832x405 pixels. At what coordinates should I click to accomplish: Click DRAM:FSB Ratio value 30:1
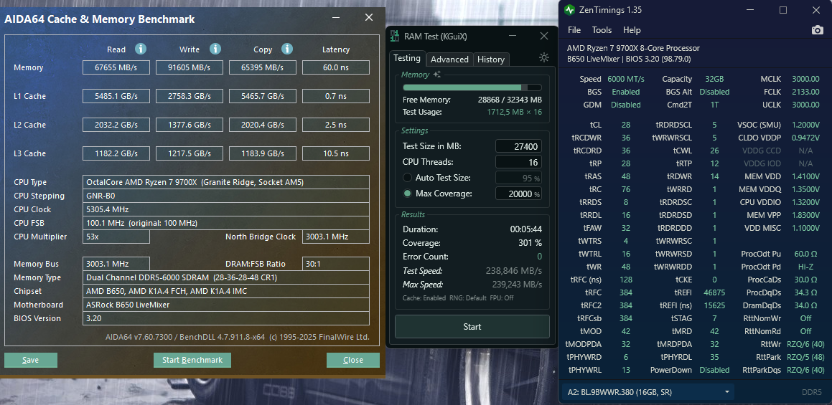336,264
